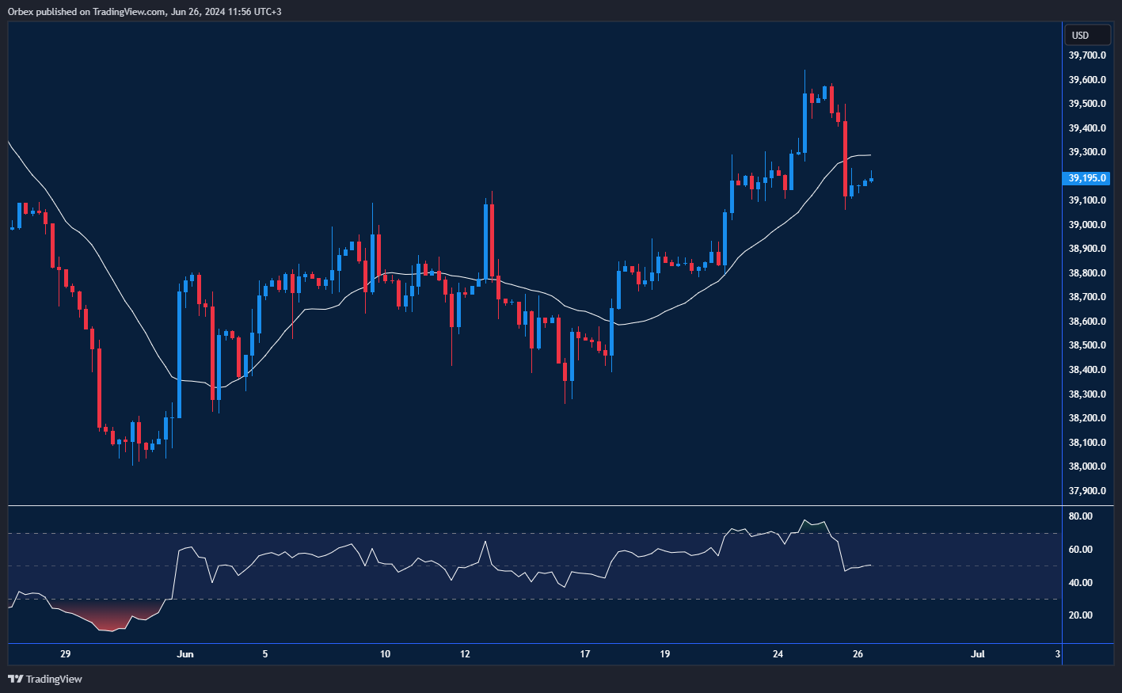Viewport: 1122px width, 693px height.
Task: Click date 26 on the time axis
Action: pyautogui.click(x=858, y=654)
